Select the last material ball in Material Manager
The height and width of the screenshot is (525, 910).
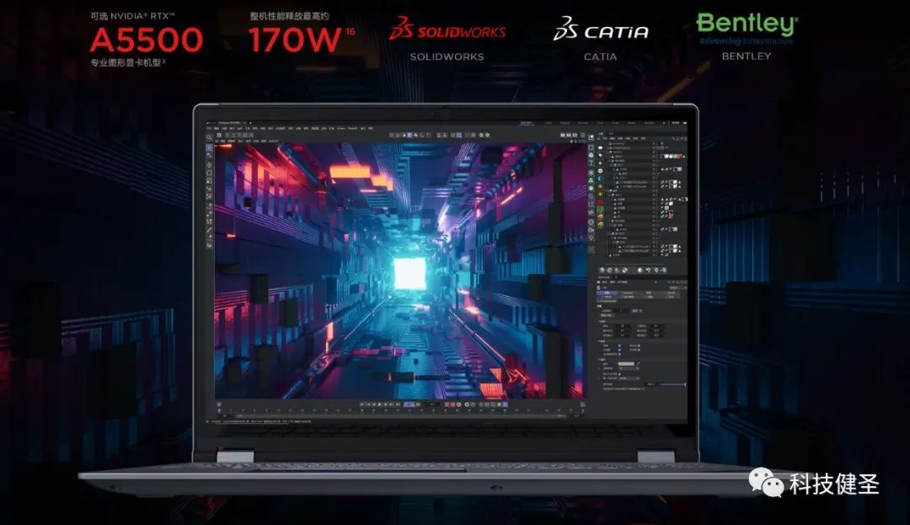[664, 271]
